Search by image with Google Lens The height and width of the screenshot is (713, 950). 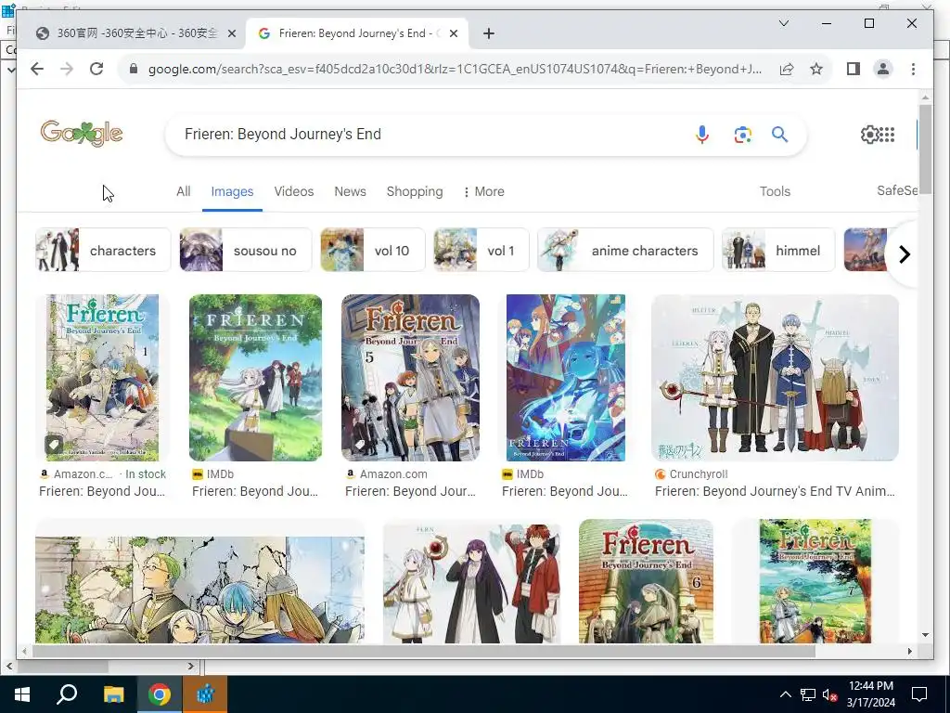pos(743,134)
